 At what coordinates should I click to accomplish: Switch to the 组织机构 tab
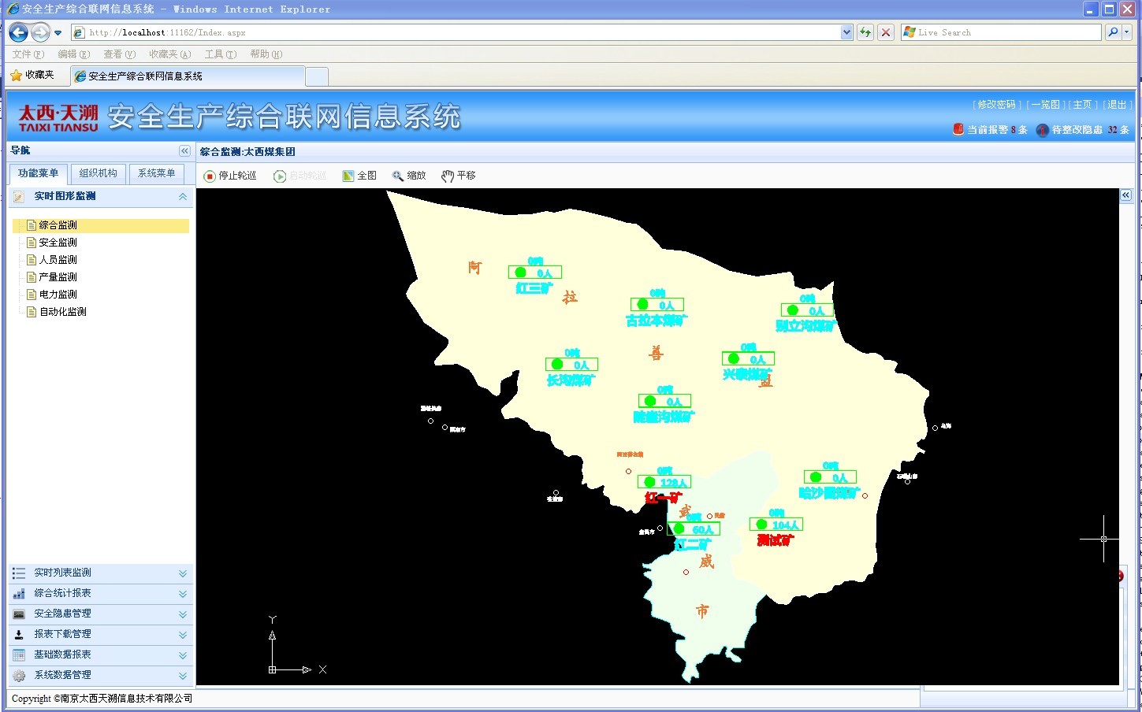pos(98,173)
